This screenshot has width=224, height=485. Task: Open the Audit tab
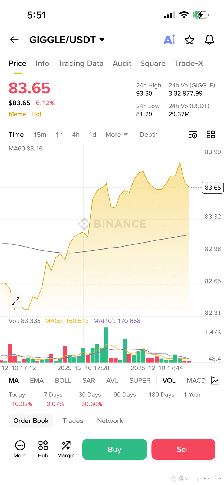tap(122, 63)
